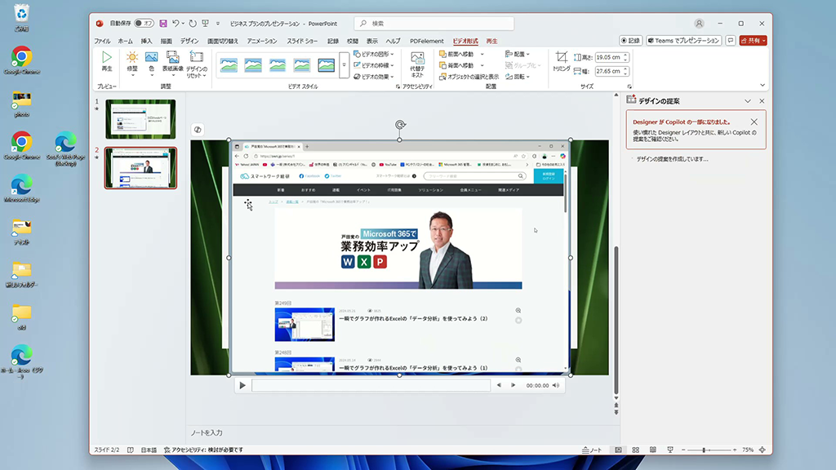Start slideshow from beginning via quick access icon

[205, 24]
